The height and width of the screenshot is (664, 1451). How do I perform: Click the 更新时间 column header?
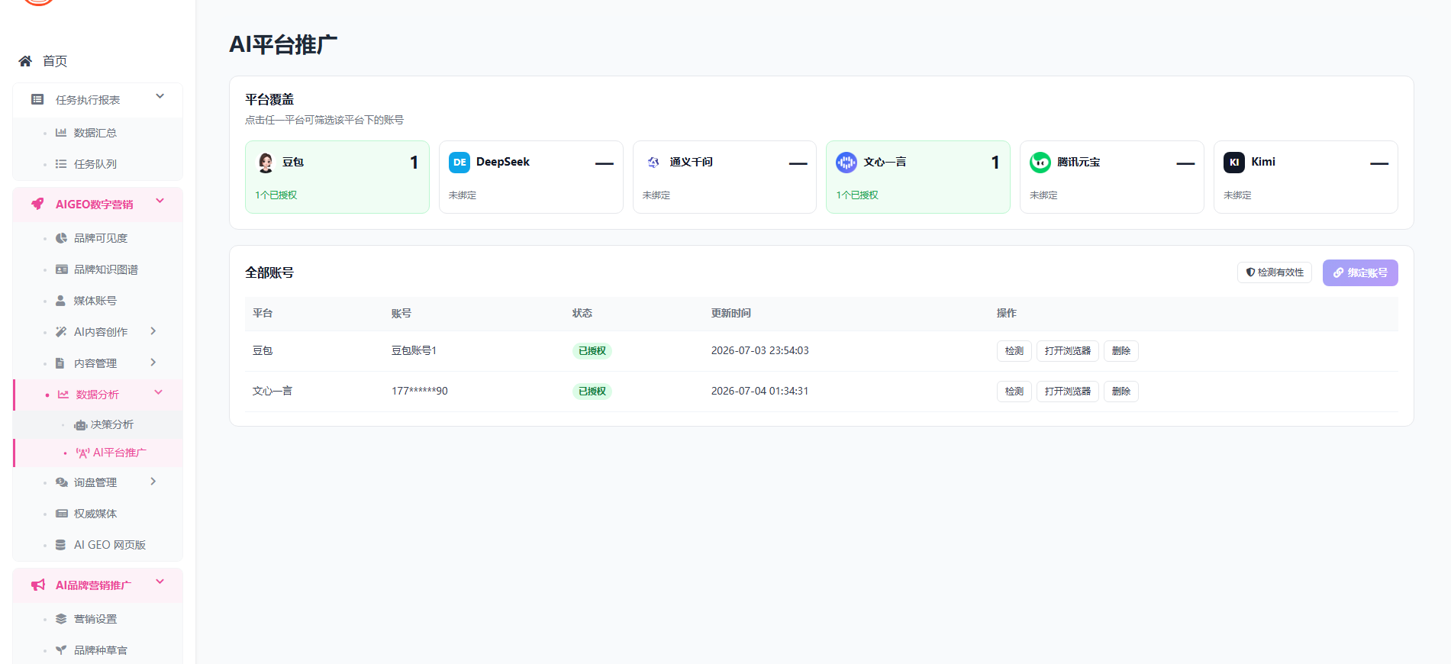tap(731, 314)
